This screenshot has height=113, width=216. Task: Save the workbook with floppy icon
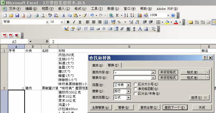(x=17, y=15)
